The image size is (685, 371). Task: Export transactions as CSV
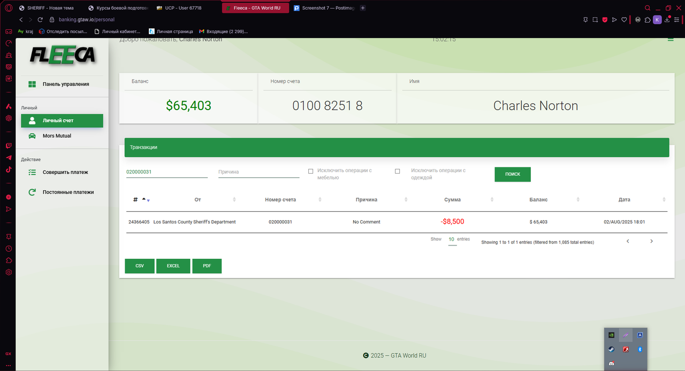coord(140,266)
